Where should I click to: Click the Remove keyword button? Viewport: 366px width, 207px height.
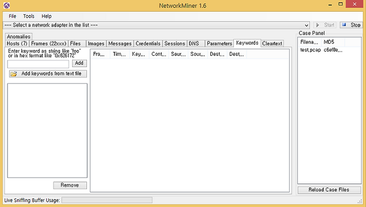tap(70, 185)
